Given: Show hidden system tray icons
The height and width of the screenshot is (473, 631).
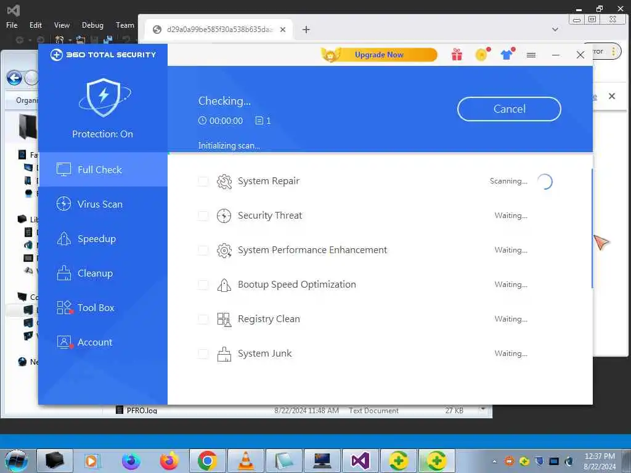Looking at the screenshot, I should 495,461.
